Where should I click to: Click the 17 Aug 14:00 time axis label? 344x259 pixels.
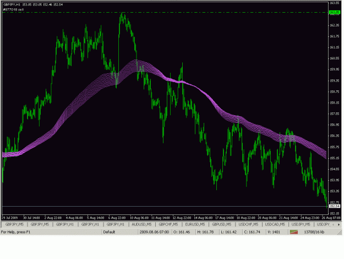tap(225, 218)
